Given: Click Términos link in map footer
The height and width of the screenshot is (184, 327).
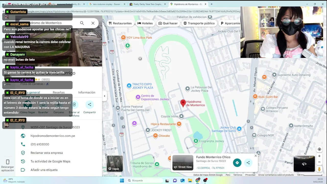Looking at the screenshot, I should (238, 175).
